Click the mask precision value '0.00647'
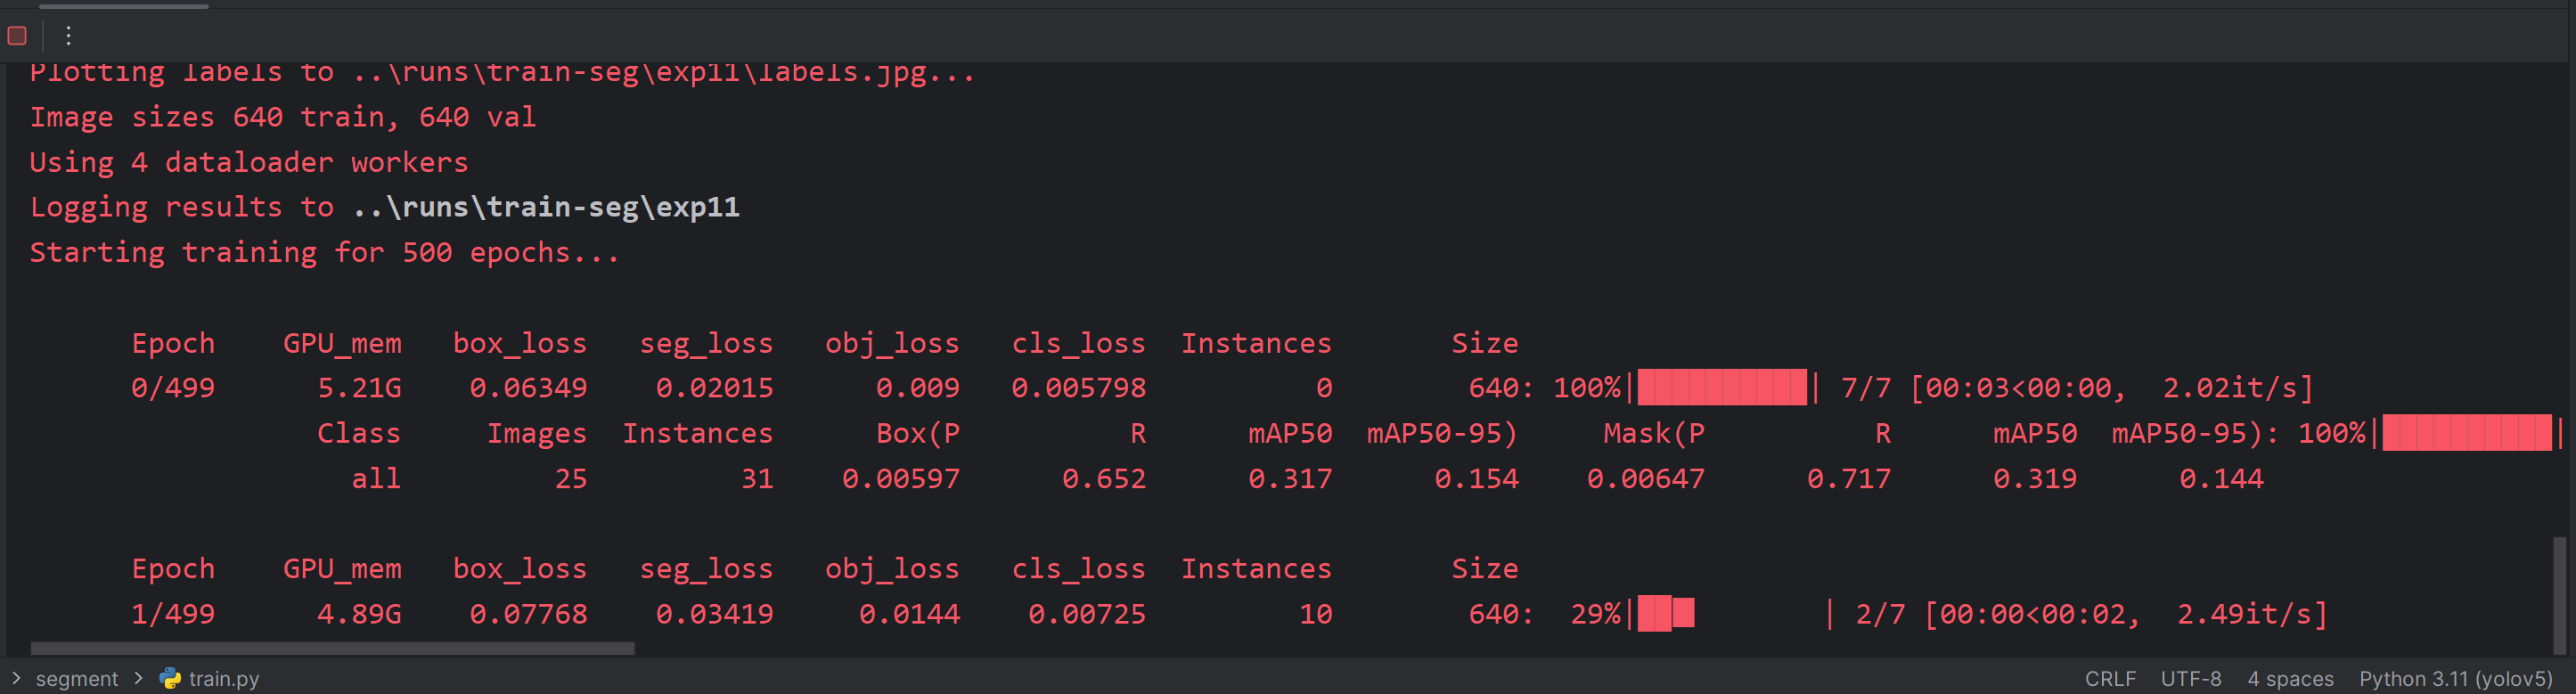 click(x=1645, y=479)
